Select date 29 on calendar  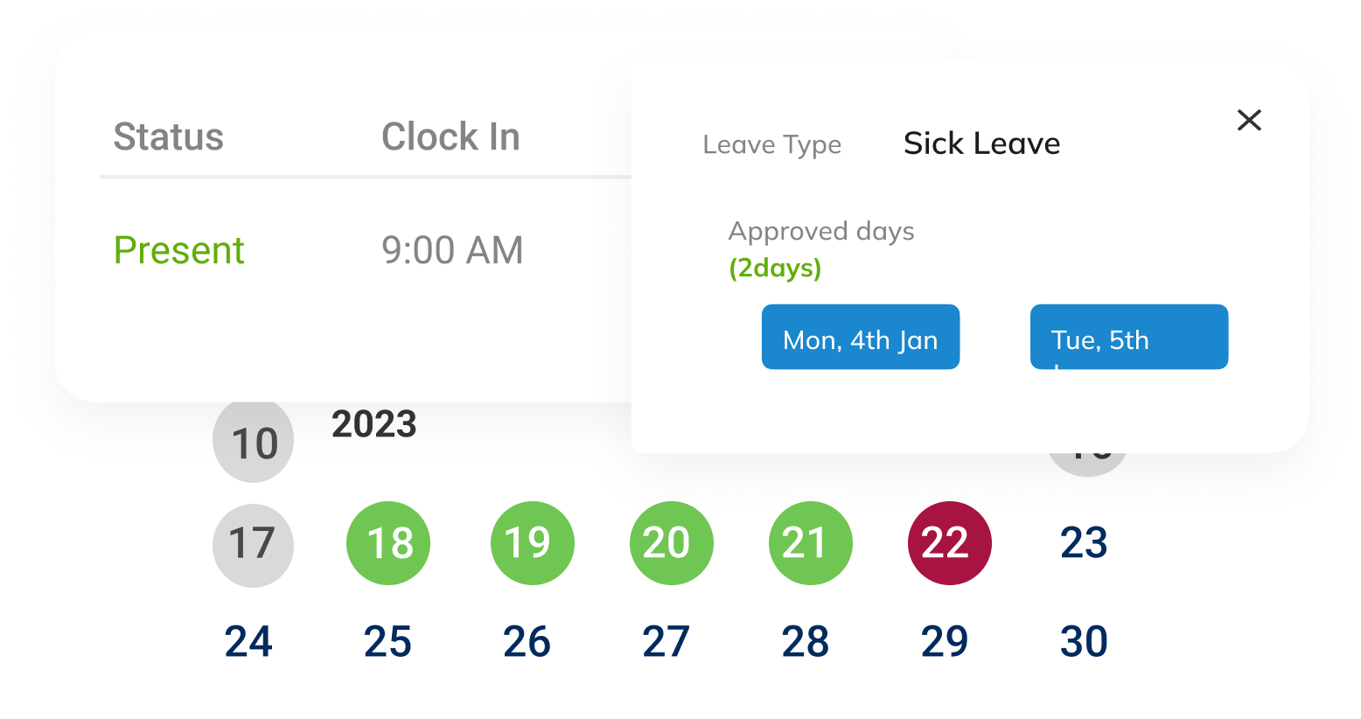945,642
